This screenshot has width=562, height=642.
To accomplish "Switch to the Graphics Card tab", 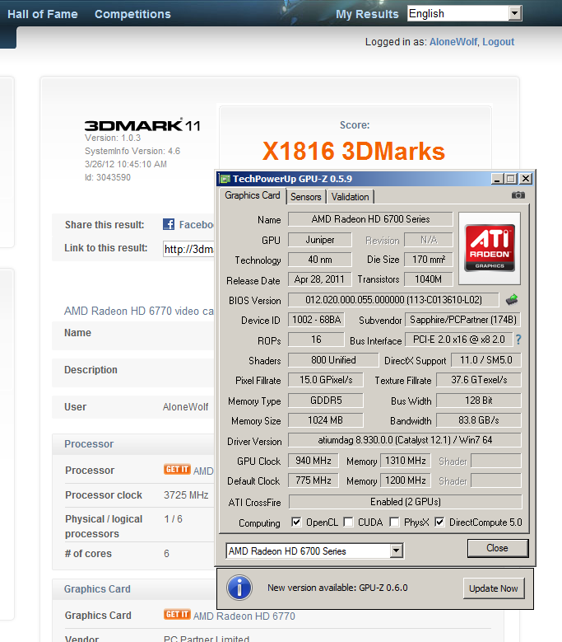I will coord(253,195).
